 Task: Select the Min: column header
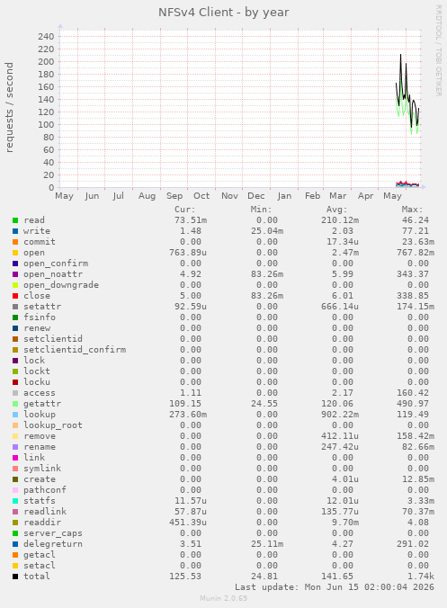262,210
